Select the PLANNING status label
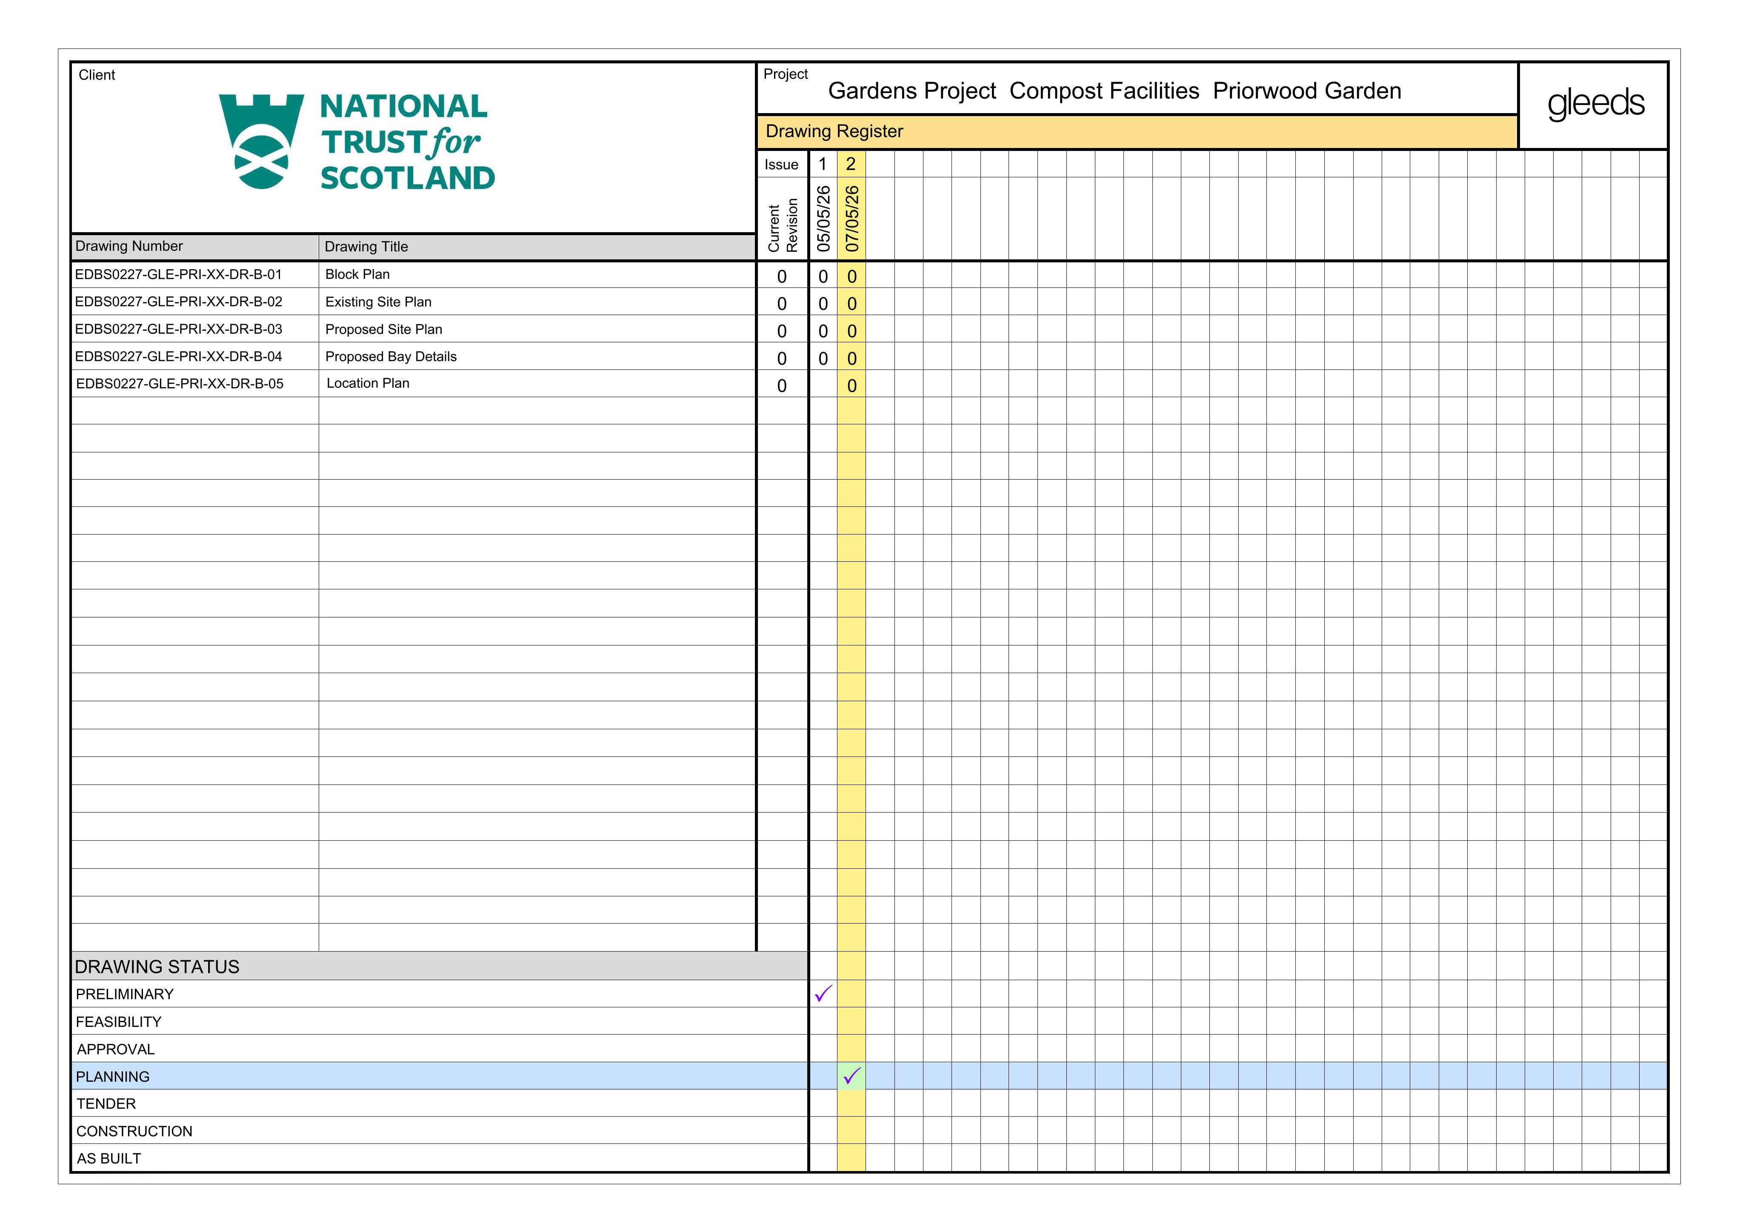Screen dimensions: 1743x1231 (112, 1077)
